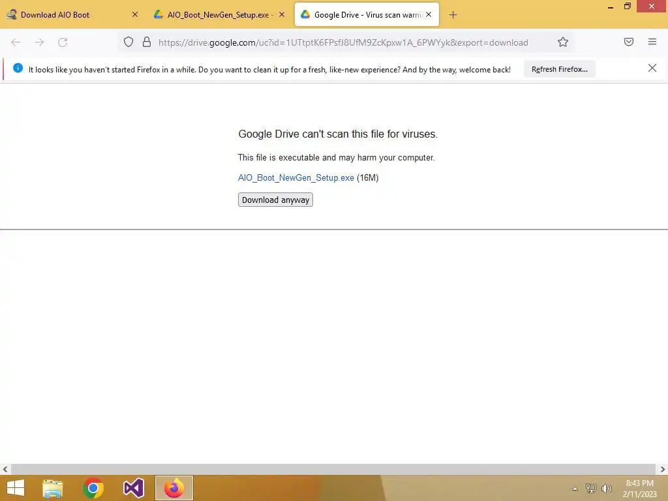Minimize the Firefox window
The image size is (668, 501).
[x=611, y=7]
